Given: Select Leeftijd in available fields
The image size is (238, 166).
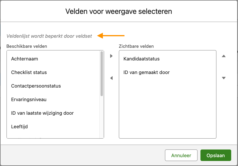Looking at the screenshot, I should click(x=20, y=127).
